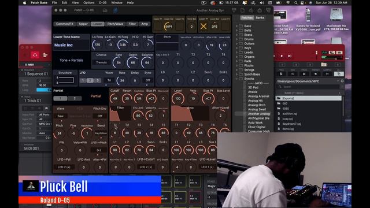Switch browser to Patches view

coord(247,18)
